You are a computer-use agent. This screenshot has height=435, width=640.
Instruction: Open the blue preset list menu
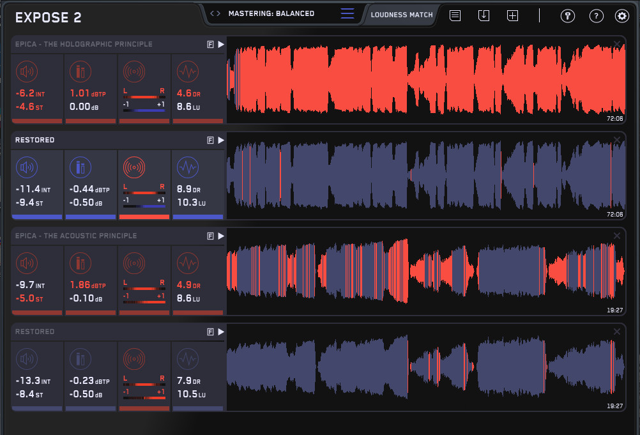click(x=347, y=13)
